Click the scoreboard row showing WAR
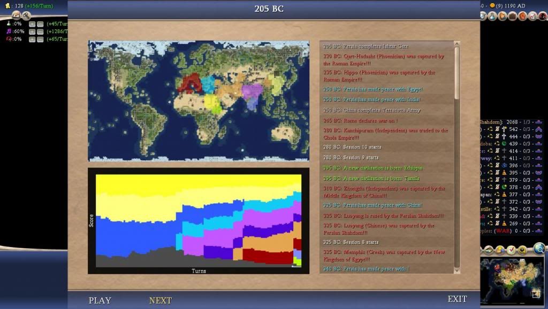 pos(511,231)
